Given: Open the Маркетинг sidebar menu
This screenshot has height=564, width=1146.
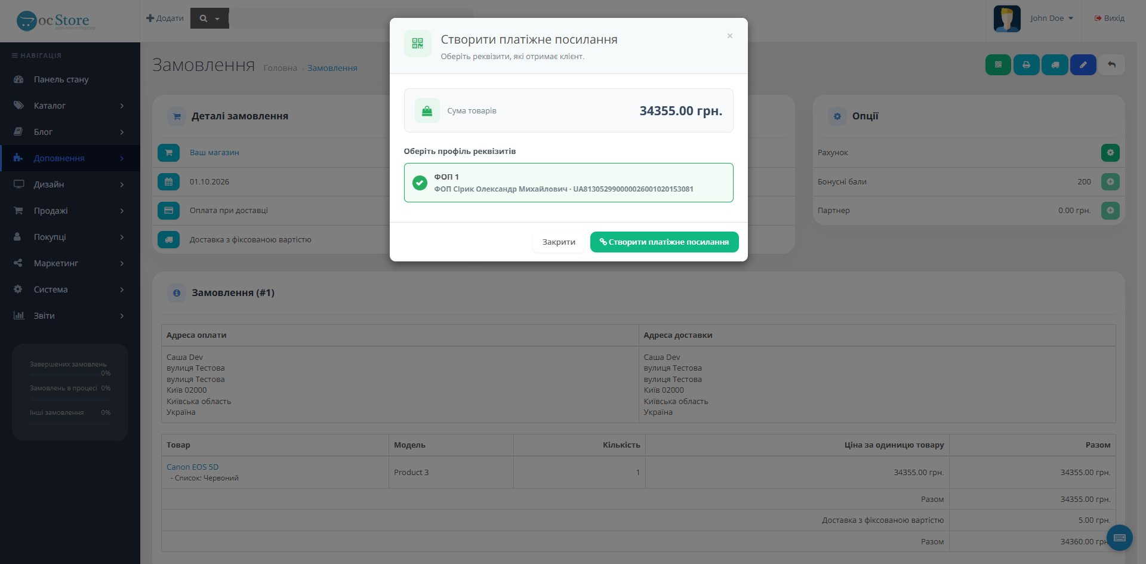Looking at the screenshot, I should [x=70, y=263].
